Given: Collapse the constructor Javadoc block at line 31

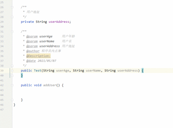Looking at the screenshot, I should coord(12,31).
